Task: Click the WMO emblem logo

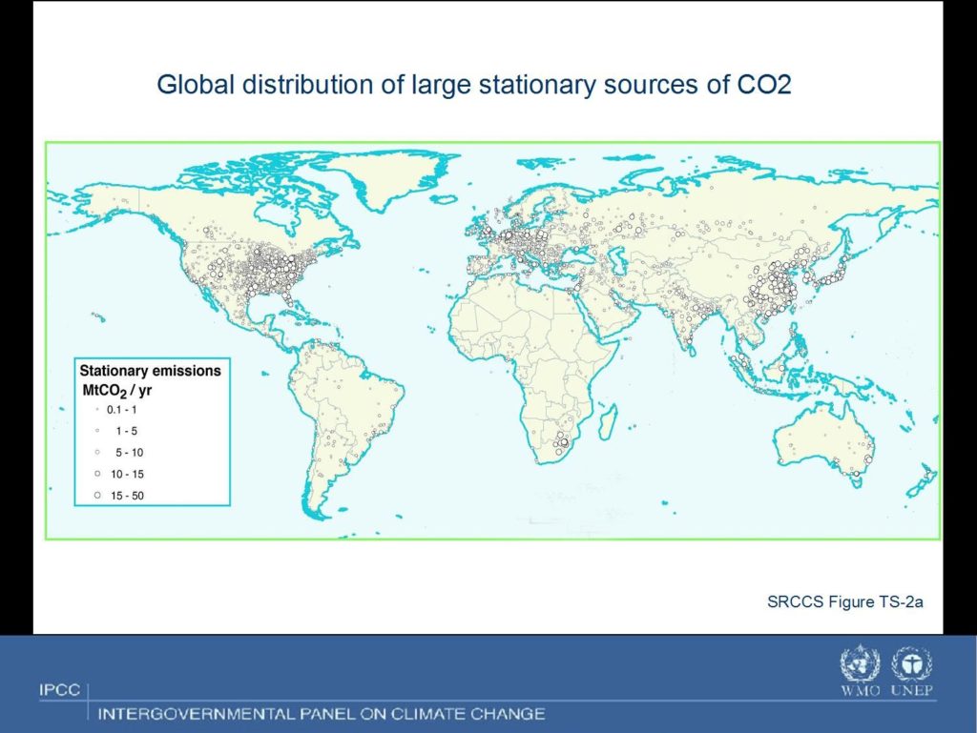Action: pyautogui.click(x=856, y=664)
